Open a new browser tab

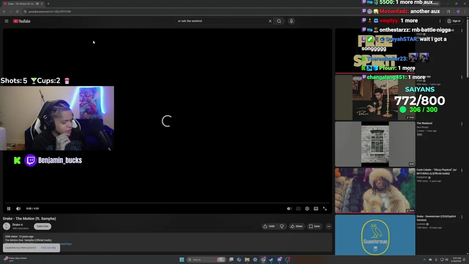pos(48,4)
